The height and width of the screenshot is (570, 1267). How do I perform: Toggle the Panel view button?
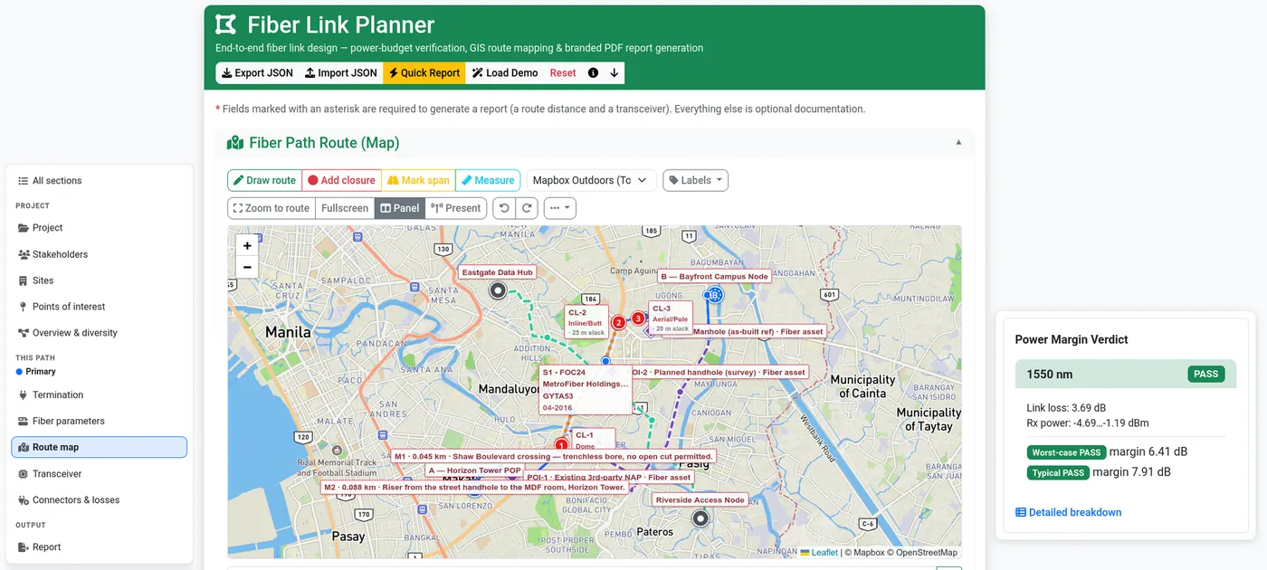[x=400, y=208]
